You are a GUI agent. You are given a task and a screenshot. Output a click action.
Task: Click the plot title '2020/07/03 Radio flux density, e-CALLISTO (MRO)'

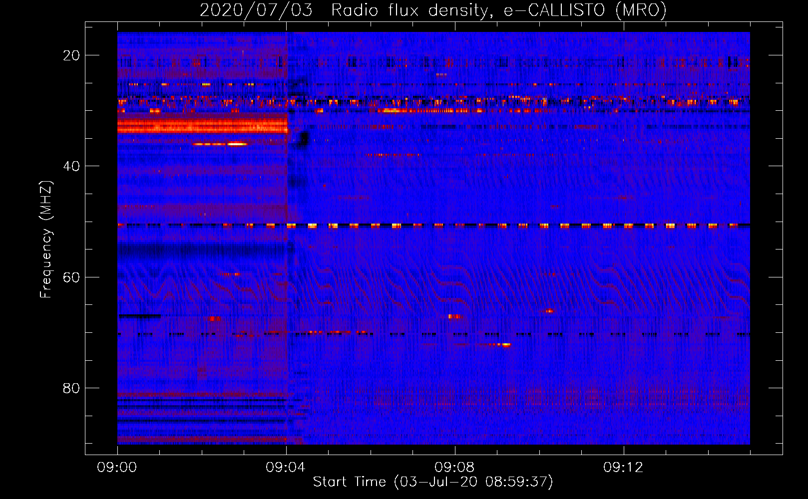tap(433, 10)
